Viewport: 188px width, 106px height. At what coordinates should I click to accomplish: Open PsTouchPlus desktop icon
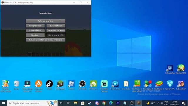click(170, 69)
